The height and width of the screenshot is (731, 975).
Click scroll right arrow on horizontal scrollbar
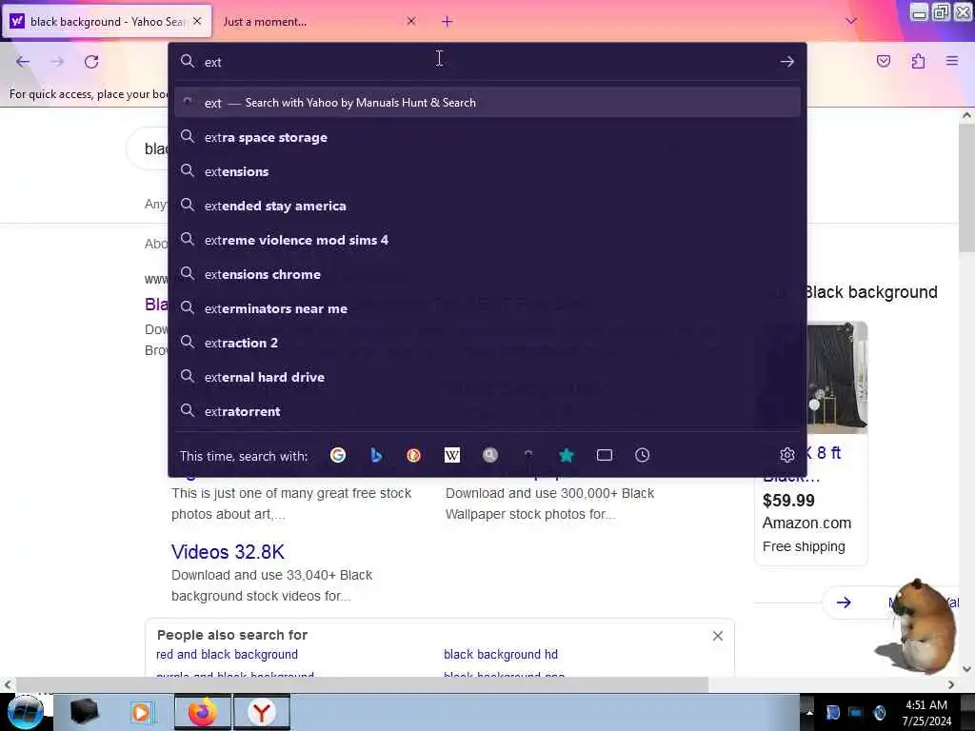pos(951,684)
